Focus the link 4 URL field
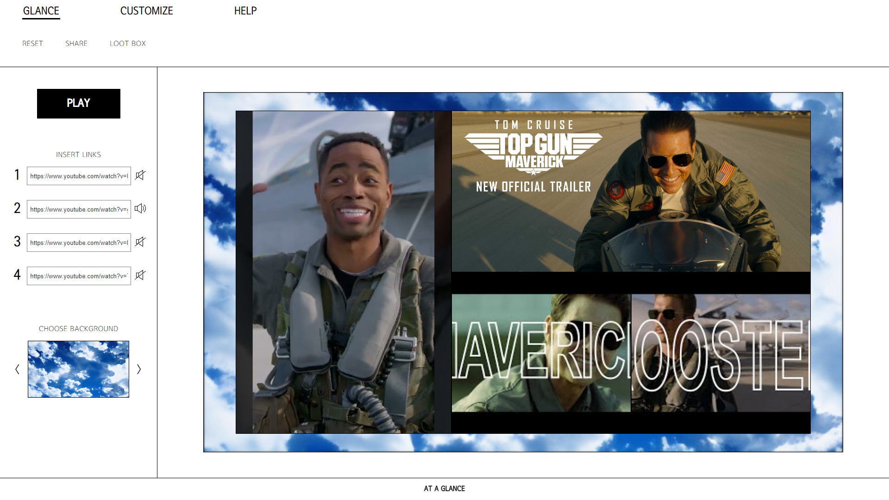Viewport: 889px width, 500px height. [x=79, y=276]
